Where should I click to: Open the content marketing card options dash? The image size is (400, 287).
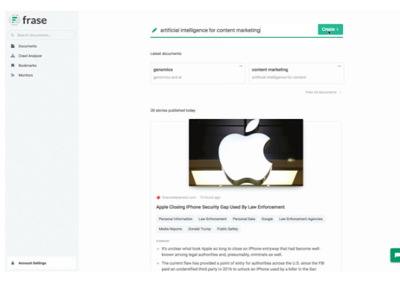coord(339,66)
